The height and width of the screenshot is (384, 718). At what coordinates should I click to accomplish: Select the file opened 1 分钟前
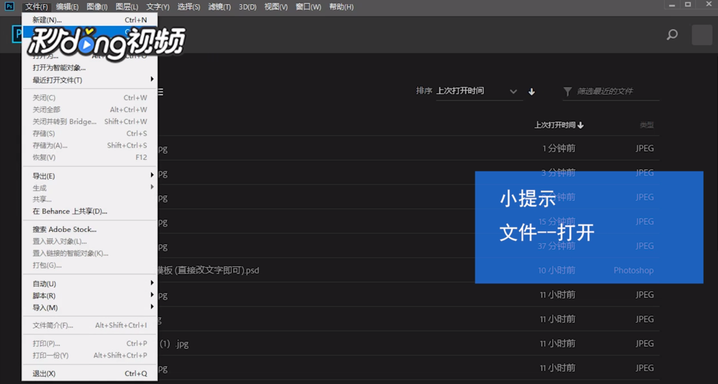408,148
